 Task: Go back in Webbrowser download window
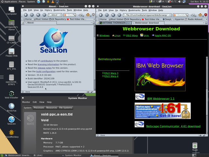(x=101, y=15)
